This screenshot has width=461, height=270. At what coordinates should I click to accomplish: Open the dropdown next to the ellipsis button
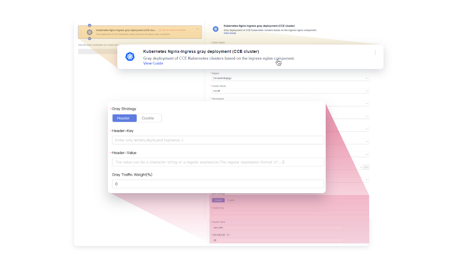point(361,167)
